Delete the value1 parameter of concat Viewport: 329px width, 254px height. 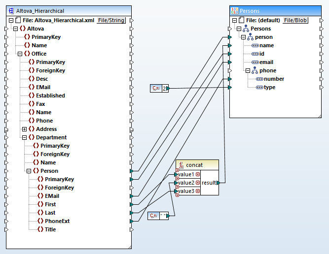(x=198, y=175)
